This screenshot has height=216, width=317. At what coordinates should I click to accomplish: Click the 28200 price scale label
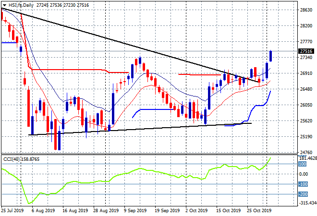(306, 25)
